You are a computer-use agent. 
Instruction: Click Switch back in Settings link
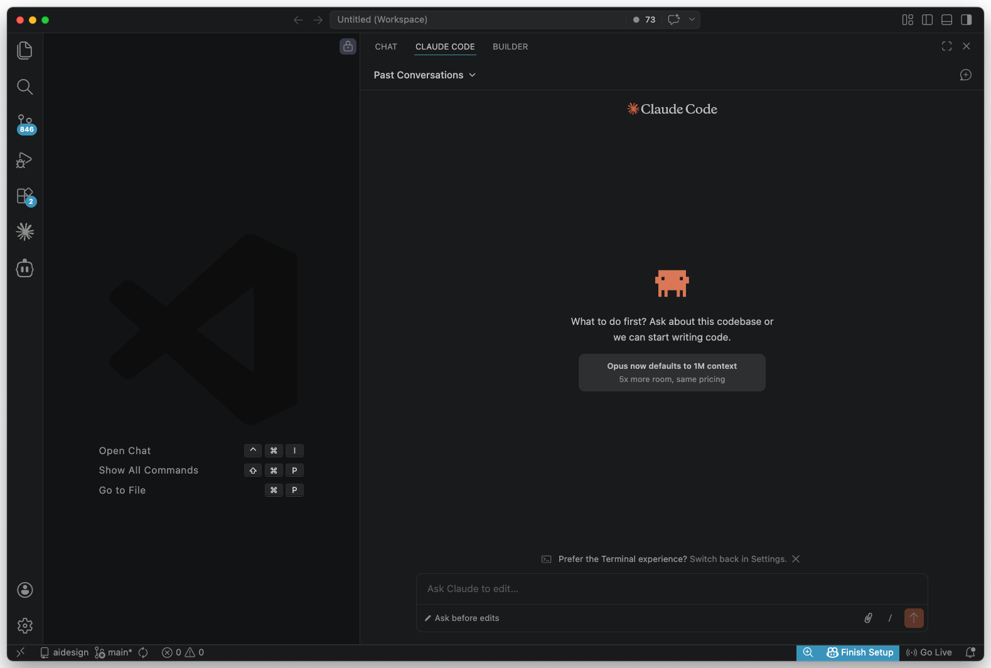738,559
